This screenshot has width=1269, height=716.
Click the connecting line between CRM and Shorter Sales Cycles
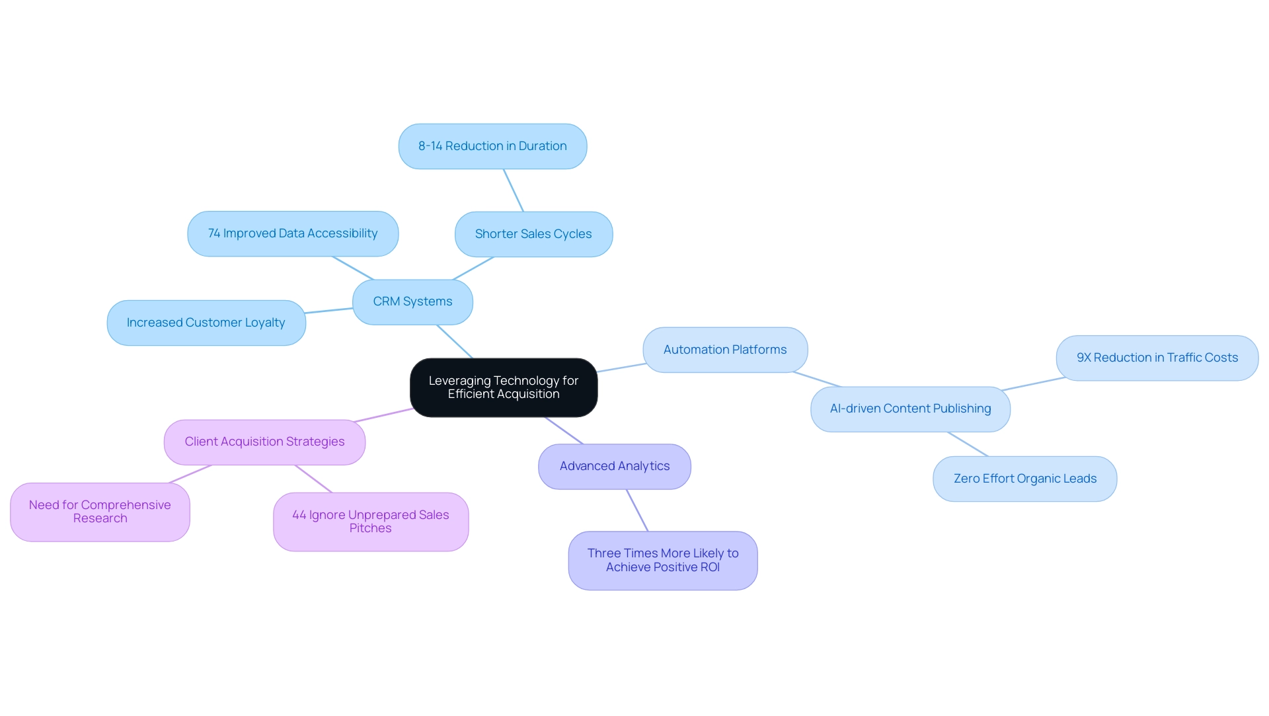[473, 270]
